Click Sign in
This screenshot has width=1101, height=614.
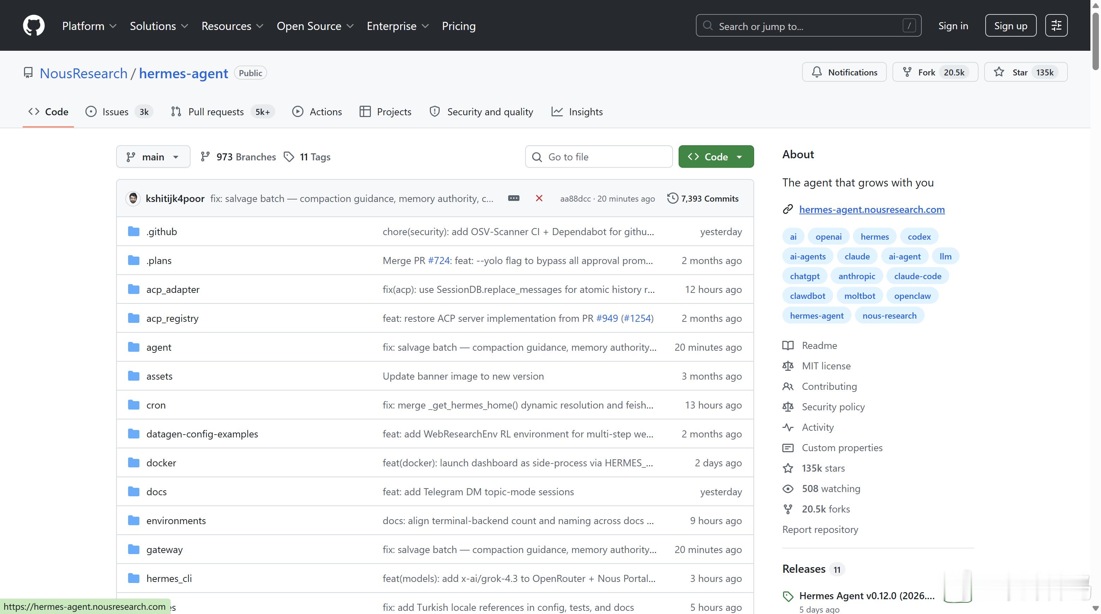pyautogui.click(x=953, y=26)
